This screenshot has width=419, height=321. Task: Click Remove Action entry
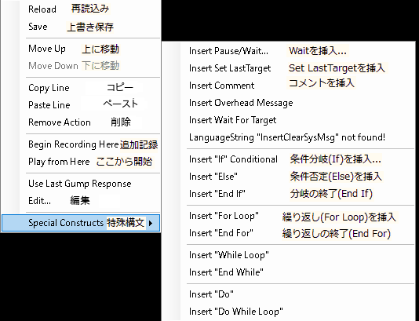click(81, 122)
